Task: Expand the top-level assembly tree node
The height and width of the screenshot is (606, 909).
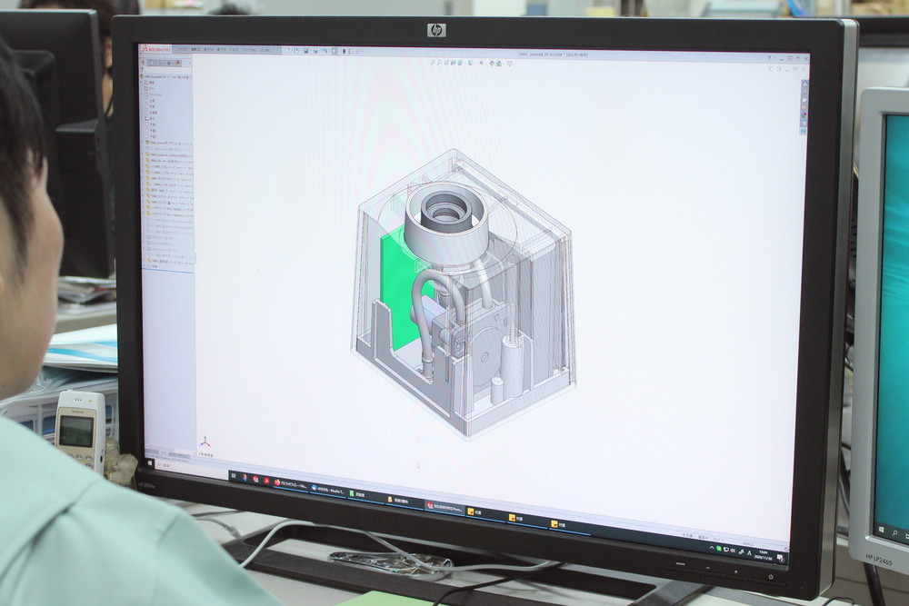Action: 143,75
